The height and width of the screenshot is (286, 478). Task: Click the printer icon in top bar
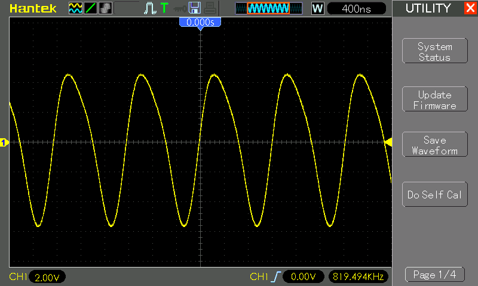click(x=209, y=8)
